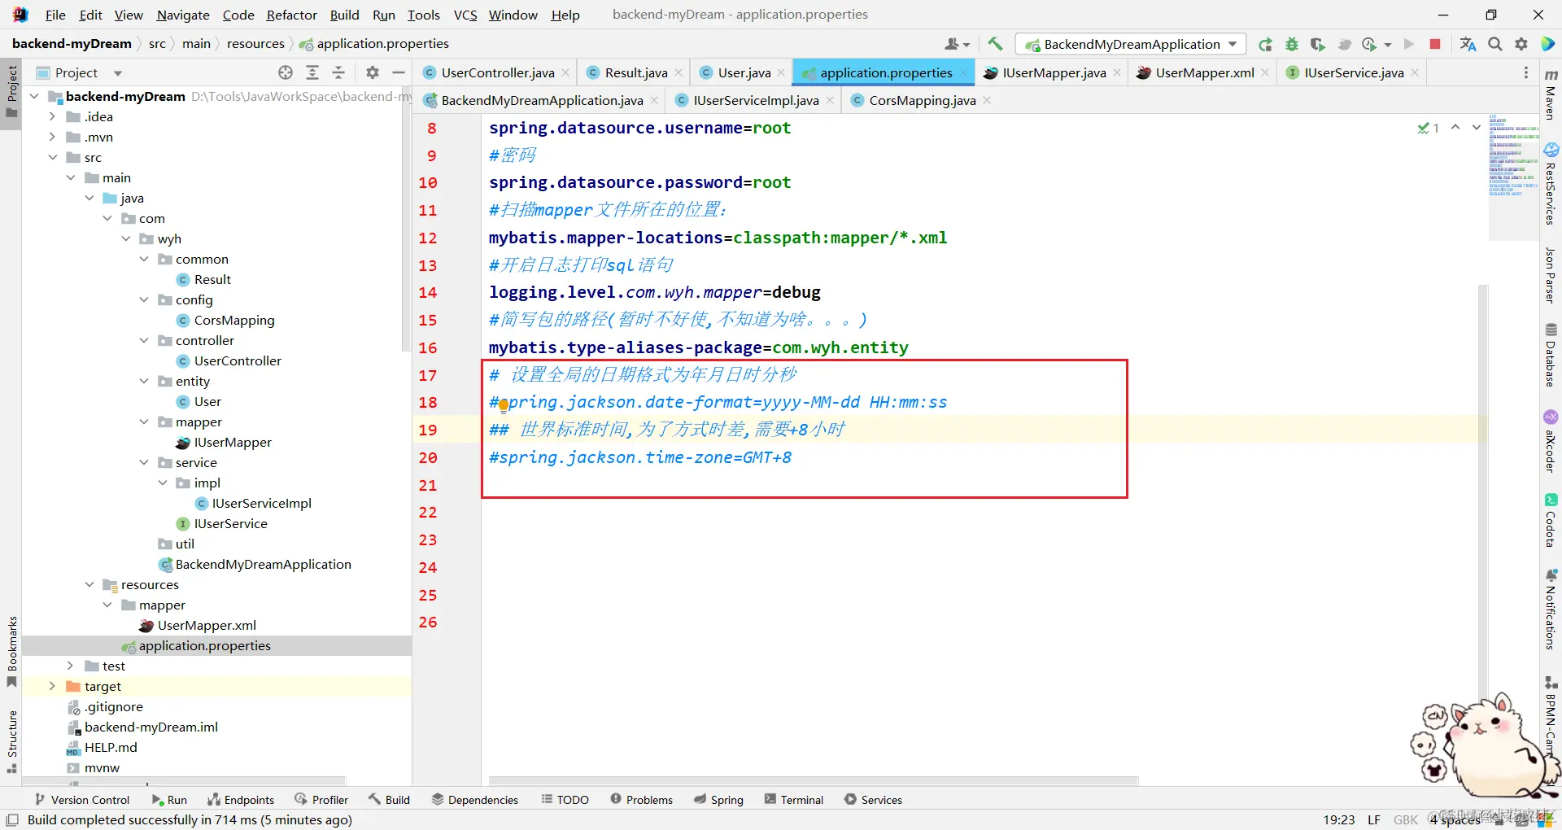Collapse all nodes in the Project panel
The height and width of the screenshot is (830, 1562).
[338, 72]
